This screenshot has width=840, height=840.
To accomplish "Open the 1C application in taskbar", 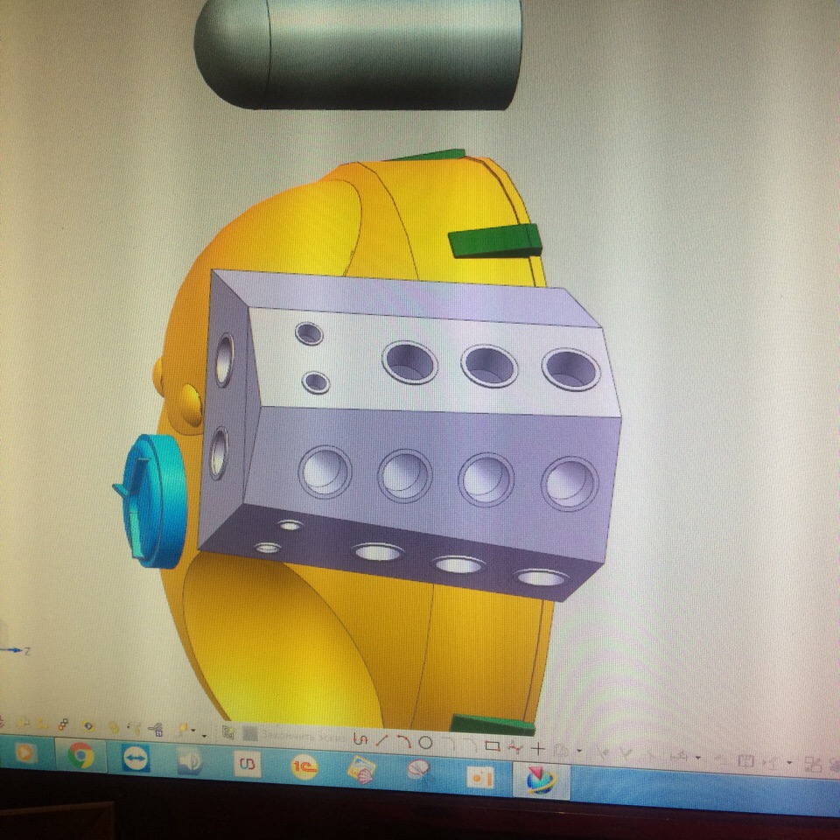I will pos(304,767).
